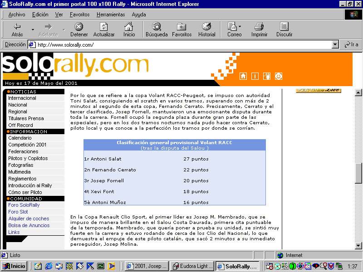
Task: Click the Discutir toolbar button
Action: click(285, 29)
